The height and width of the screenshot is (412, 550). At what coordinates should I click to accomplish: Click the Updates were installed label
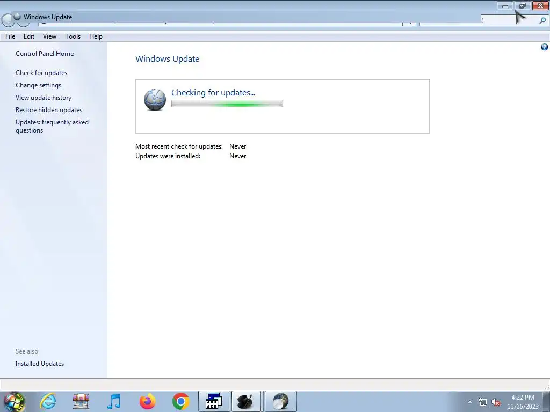(168, 156)
